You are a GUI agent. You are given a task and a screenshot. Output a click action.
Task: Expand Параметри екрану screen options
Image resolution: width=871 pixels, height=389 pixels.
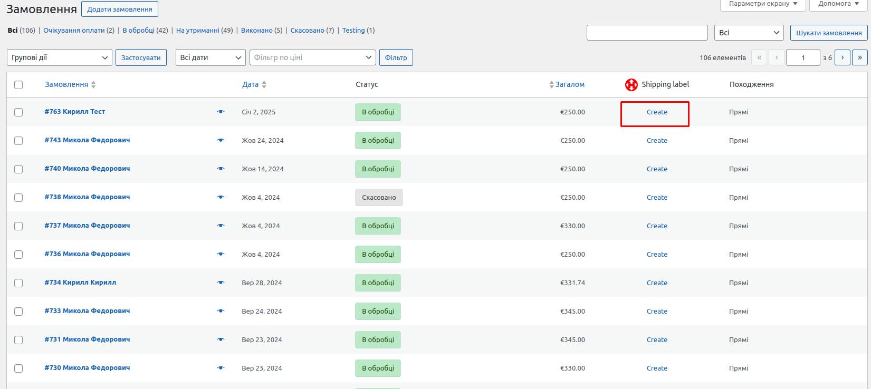pos(763,4)
